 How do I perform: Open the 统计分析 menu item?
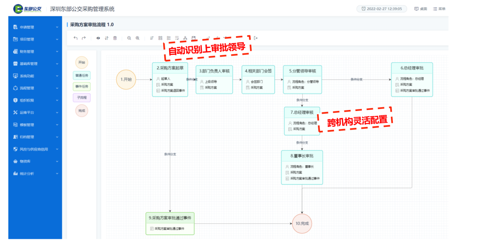[36, 173]
